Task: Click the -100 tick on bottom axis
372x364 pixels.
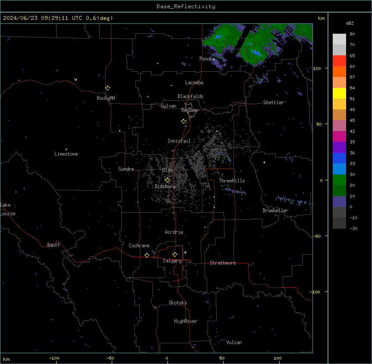Action: tap(54, 358)
